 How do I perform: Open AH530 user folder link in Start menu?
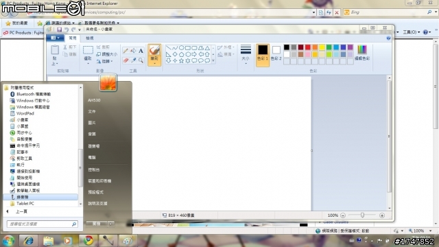point(94,100)
